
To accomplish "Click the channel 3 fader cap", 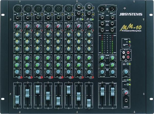I will pos(38,89).
